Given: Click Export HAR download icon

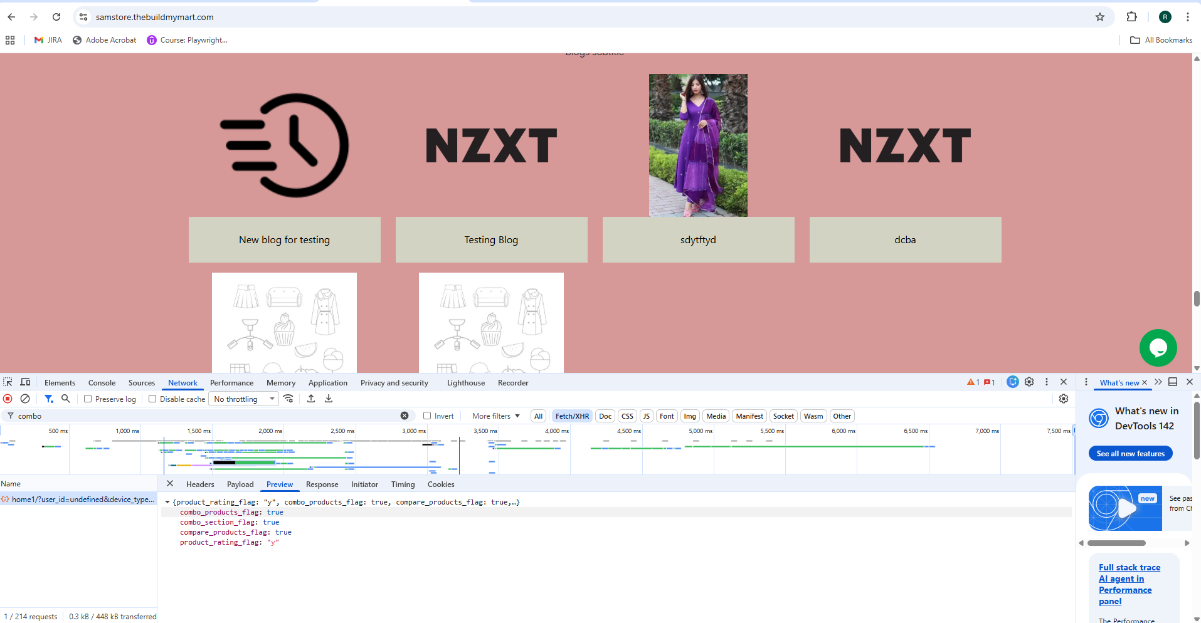Looking at the screenshot, I should click(x=329, y=399).
